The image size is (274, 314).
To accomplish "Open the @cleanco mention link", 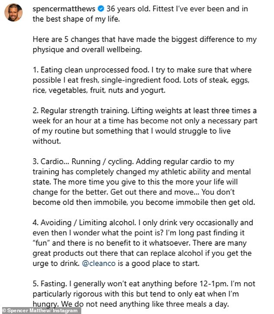I will 99,263.
